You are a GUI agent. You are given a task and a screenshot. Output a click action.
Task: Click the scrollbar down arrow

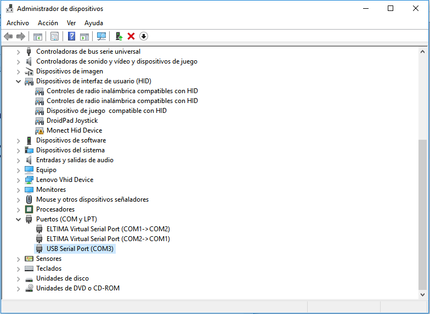(x=422, y=295)
